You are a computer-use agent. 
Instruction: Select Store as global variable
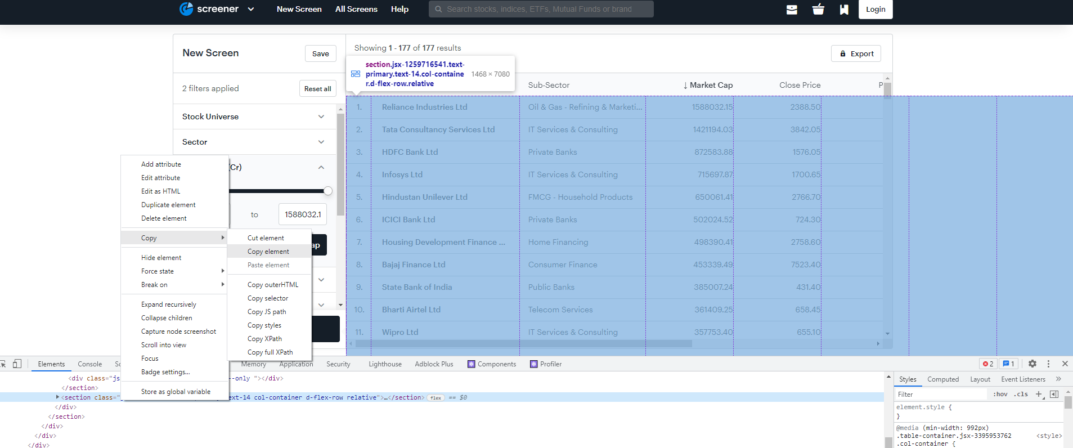[x=175, y=392]
